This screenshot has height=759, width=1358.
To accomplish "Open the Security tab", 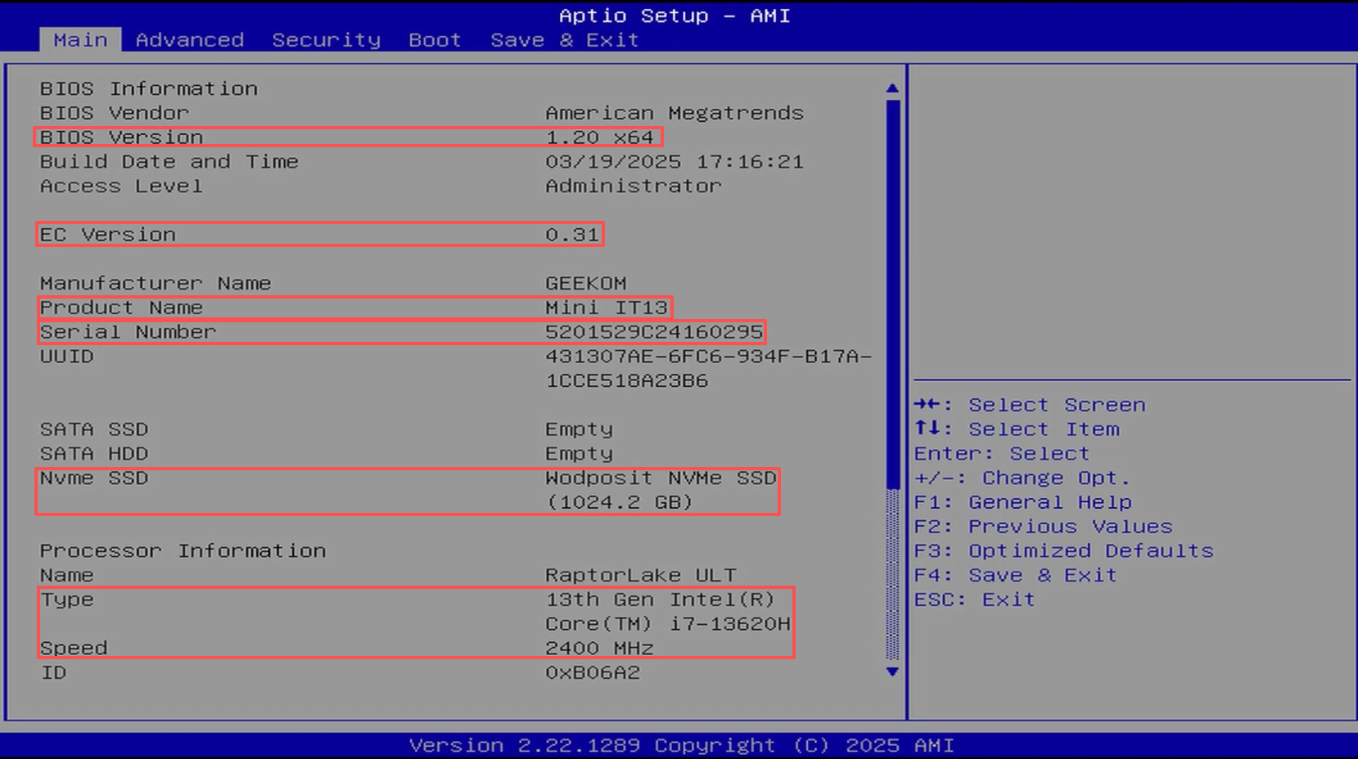I will [x=326, y=40].
